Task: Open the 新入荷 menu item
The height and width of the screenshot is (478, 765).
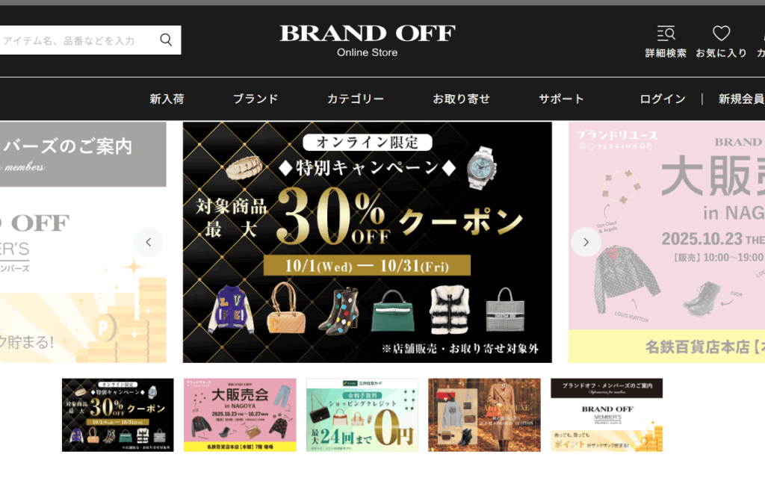Action: (167, 99)
